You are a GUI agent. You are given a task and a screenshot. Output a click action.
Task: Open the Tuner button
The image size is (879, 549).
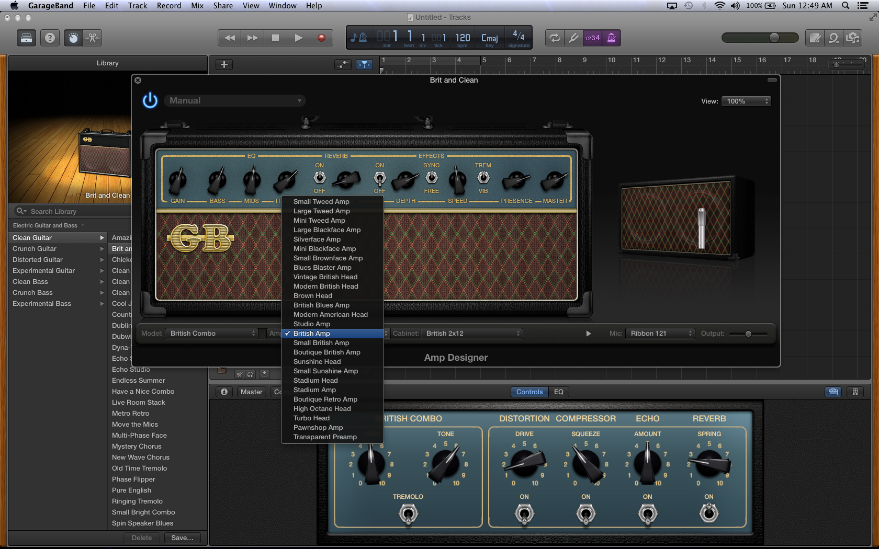(573, 38)
